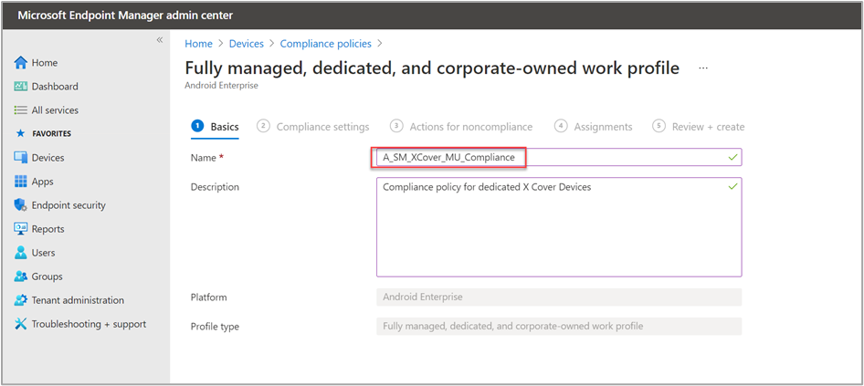Screen dimensions: 864x386
Task: Open the ellipsis menu beside page title
Action: pos(703,68)
